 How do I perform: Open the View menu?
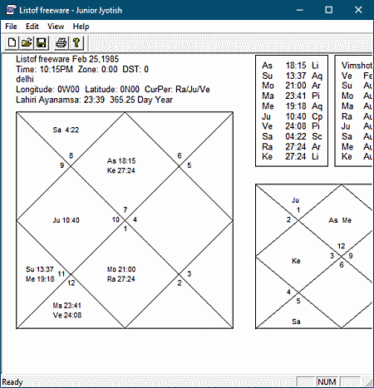pyautogui.click(x=56, y=27)
